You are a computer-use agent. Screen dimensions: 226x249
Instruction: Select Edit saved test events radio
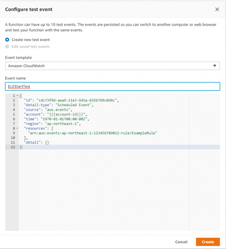(7, 47)
